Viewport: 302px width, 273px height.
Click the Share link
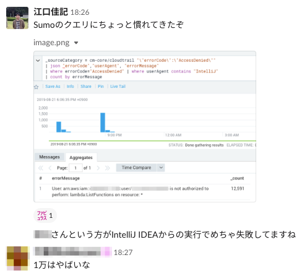pyautogui.click(x=86, y=86)
